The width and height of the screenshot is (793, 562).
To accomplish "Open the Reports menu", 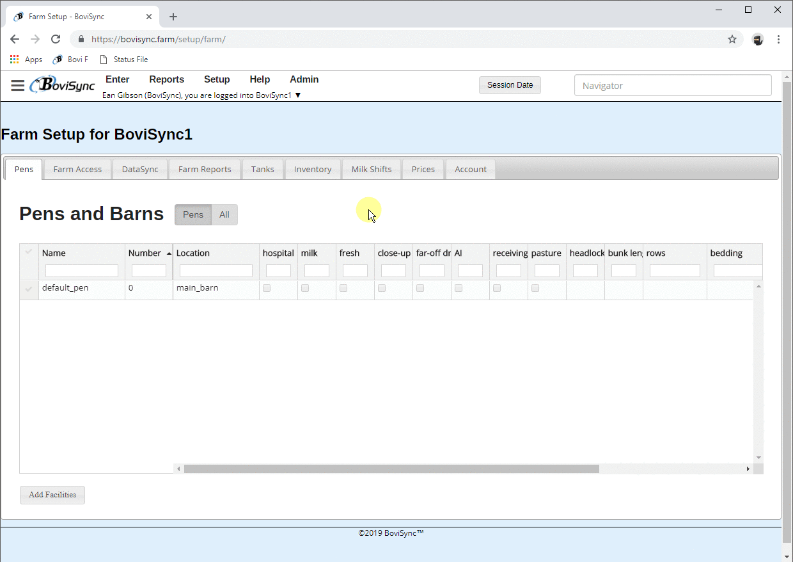I will [167, 79].
